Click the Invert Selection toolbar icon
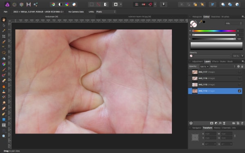 [x=105, y=4]
